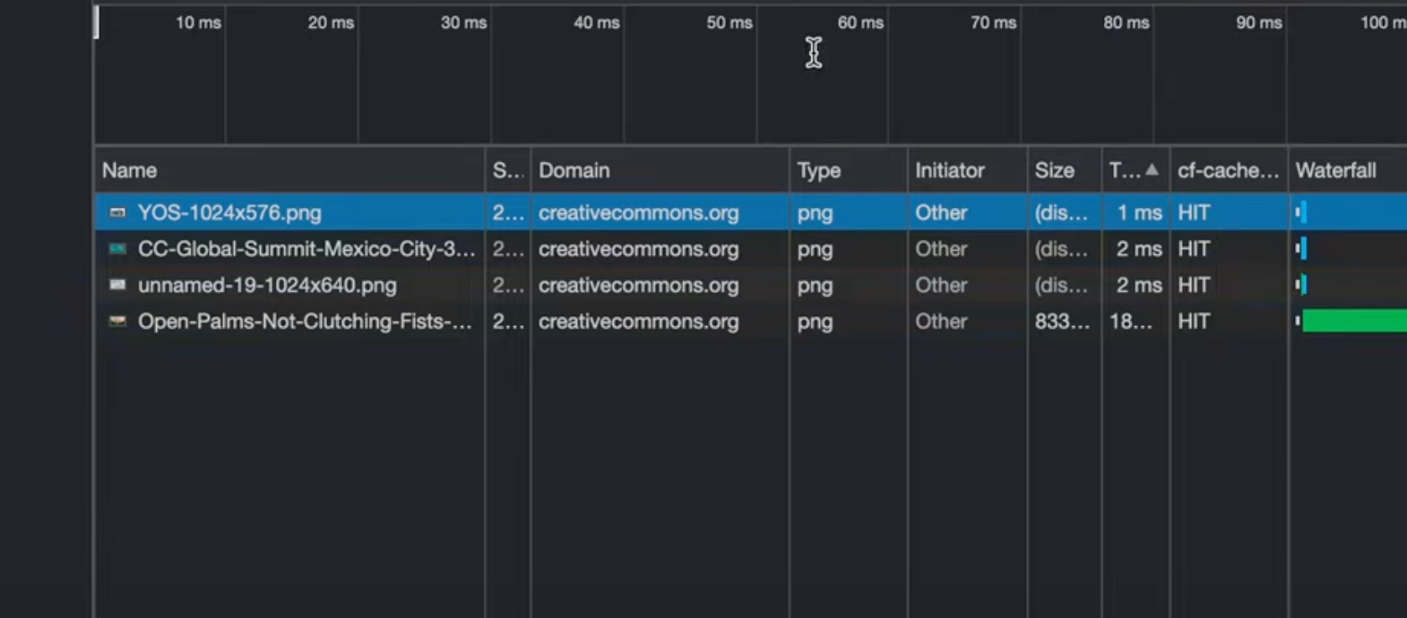Viewport: 1407px width, 618px height.
Task: Click the waterfall bar of YOS-1024x576.png
Action: [x=1301, y=212]
